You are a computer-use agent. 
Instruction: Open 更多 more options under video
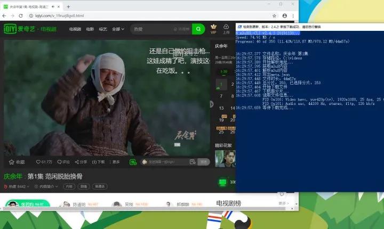coord(114,162)
